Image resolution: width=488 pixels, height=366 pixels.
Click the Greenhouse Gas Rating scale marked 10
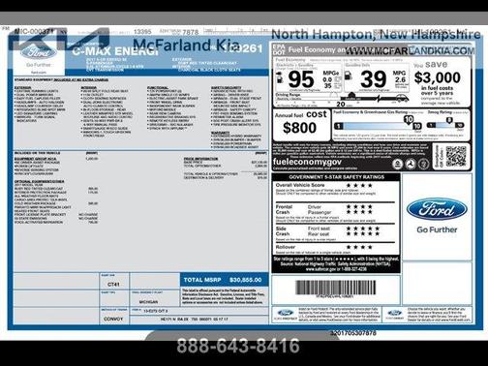(x=378, y=125)
